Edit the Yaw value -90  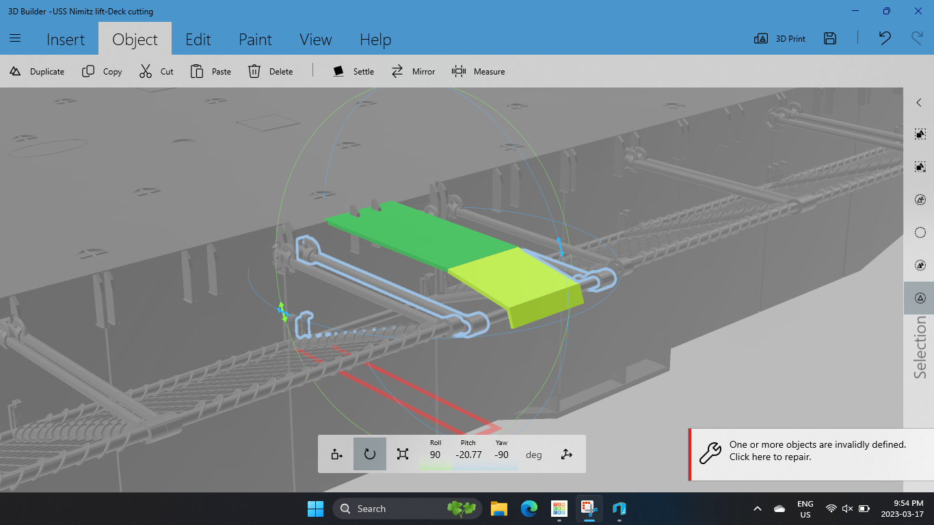(501, 455)
